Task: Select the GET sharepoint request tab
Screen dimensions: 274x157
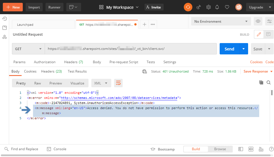Action: (x=107, y=25)
